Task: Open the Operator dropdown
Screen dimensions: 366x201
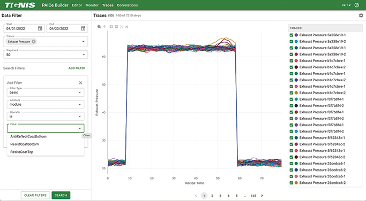Action: click(46, 116)
